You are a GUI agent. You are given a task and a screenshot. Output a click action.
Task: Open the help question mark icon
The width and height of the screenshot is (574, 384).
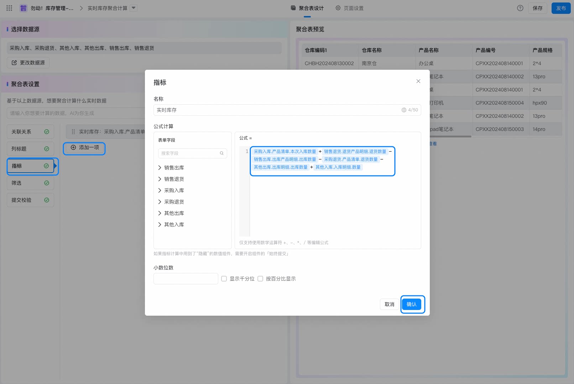click(520, 8)
